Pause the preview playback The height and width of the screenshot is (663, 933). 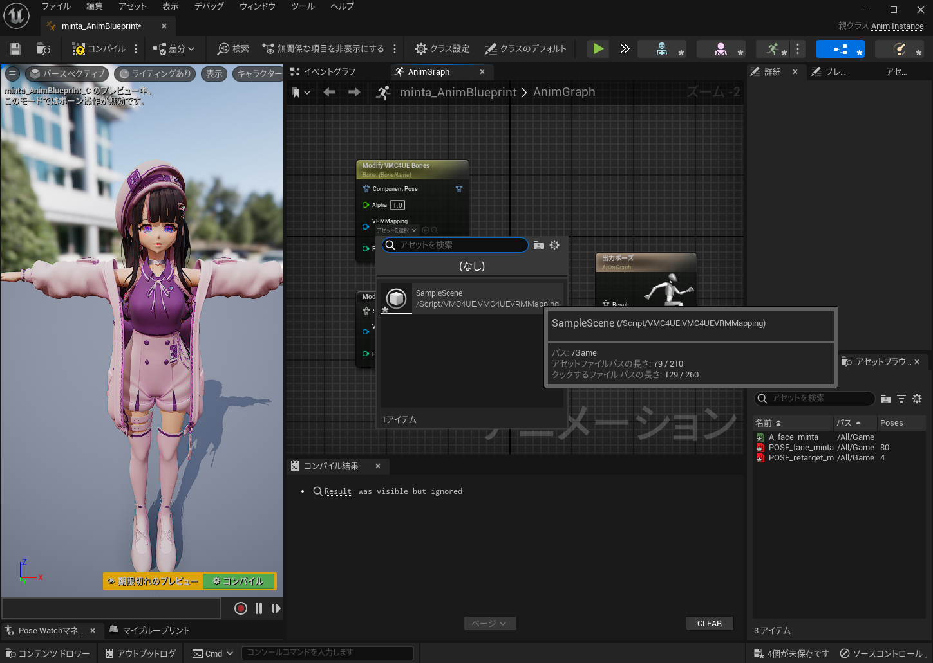tap(259, 608)
